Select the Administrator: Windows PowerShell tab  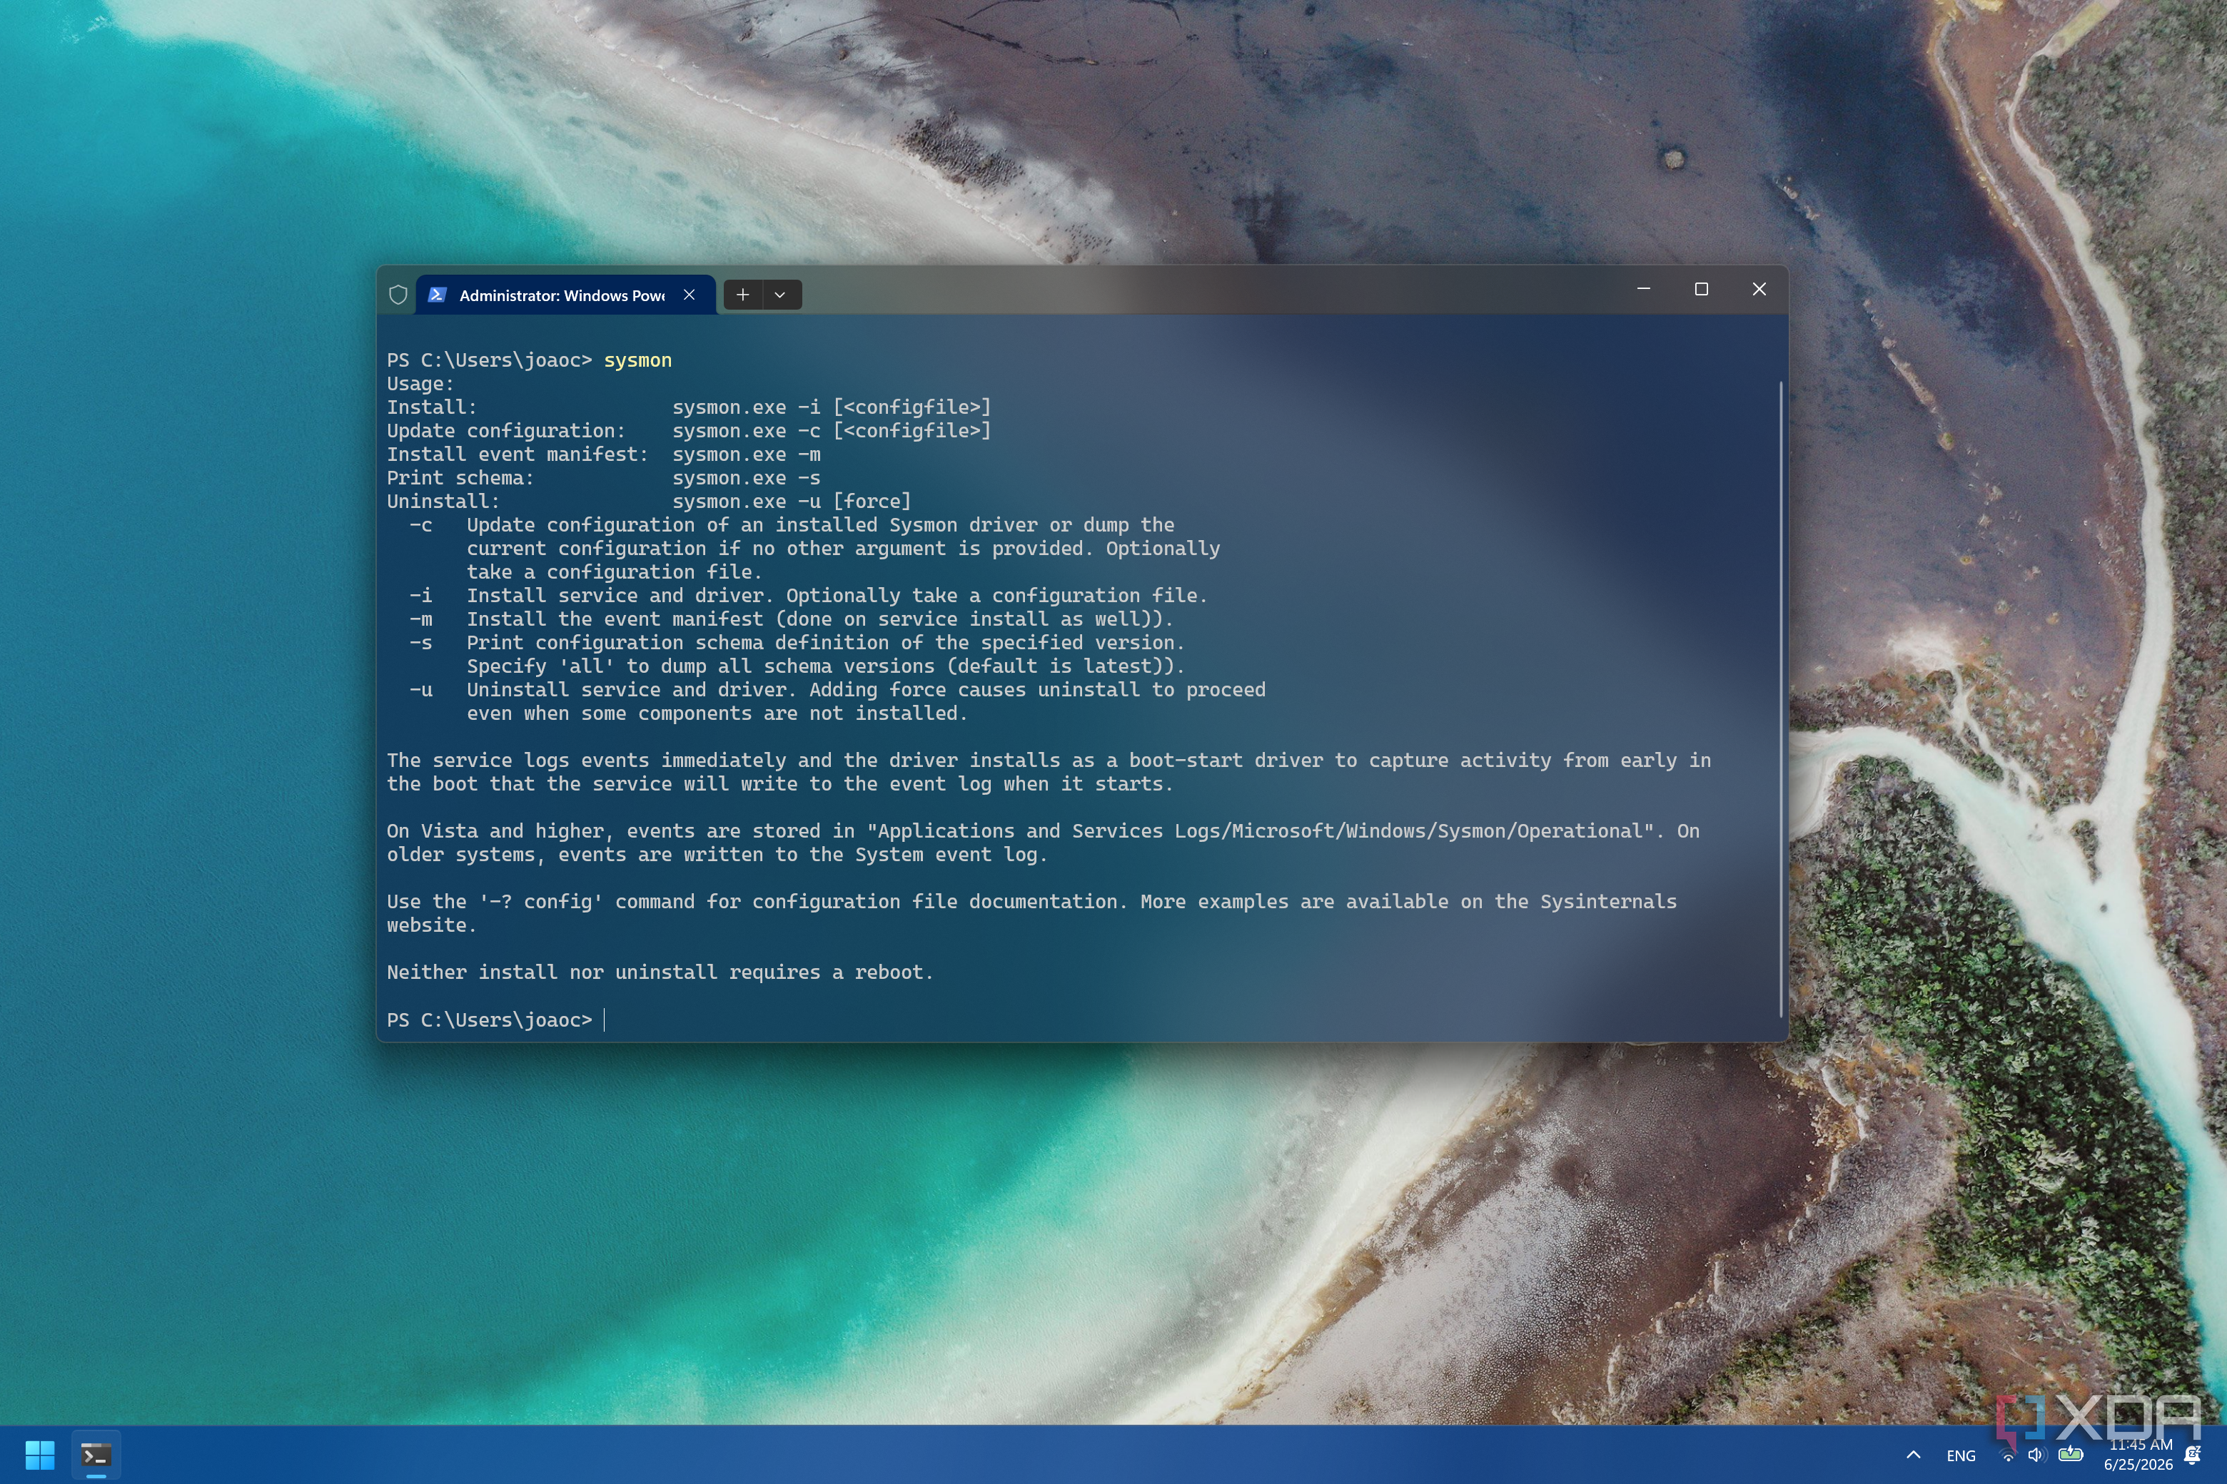[565, 295]
